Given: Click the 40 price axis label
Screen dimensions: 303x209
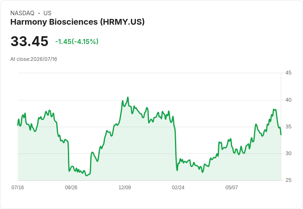Looking at the screenshot, I should (x=288, y=100).
